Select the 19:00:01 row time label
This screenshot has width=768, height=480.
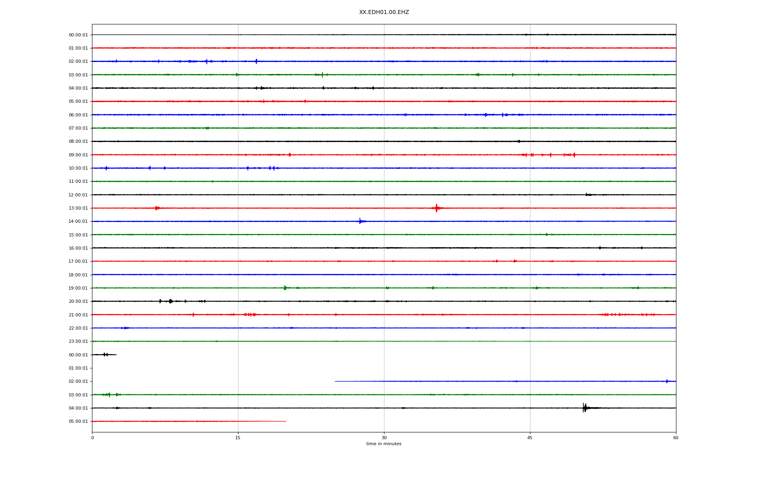click(x=78, y=288)
